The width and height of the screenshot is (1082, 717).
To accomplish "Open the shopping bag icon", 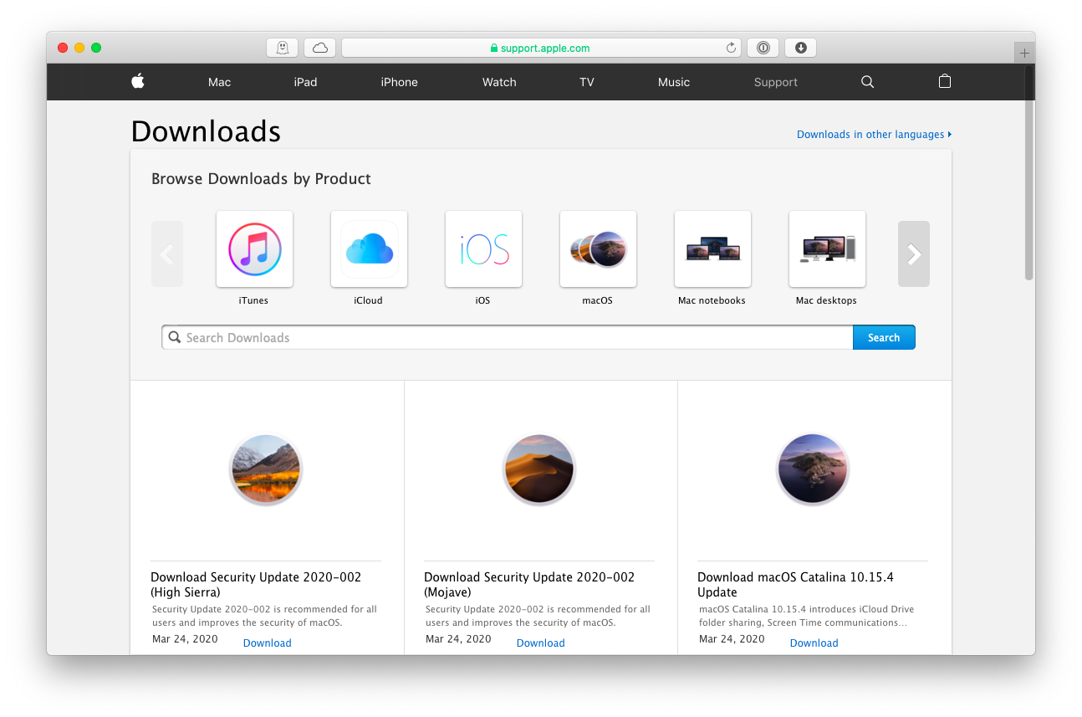I will (x=945, y=81).
